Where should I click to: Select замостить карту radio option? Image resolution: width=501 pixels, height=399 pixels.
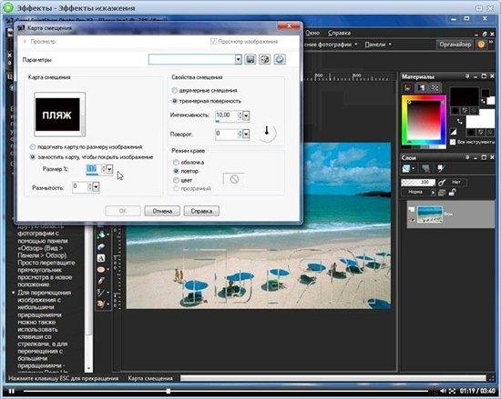(32, 157)
